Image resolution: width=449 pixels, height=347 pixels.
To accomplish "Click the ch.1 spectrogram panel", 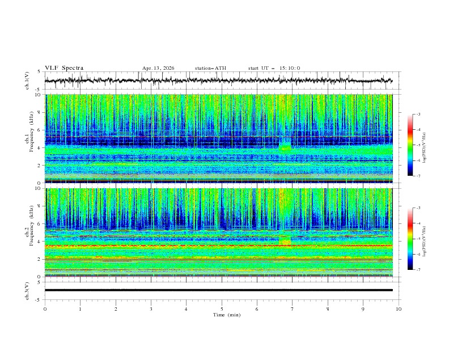I will 219,138.
